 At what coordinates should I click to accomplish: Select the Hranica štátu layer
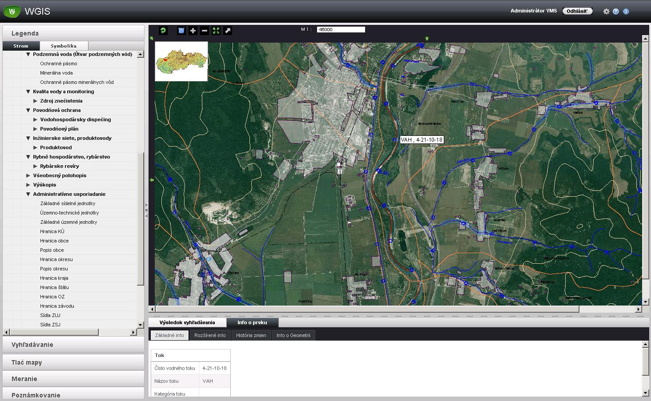coord(54,287)
